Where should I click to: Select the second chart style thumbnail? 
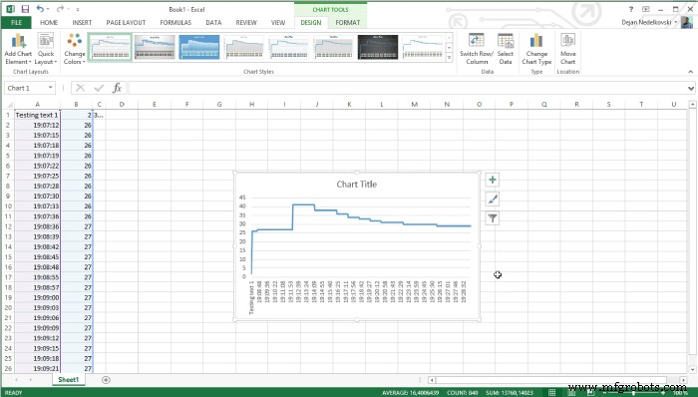coord(155,47)
